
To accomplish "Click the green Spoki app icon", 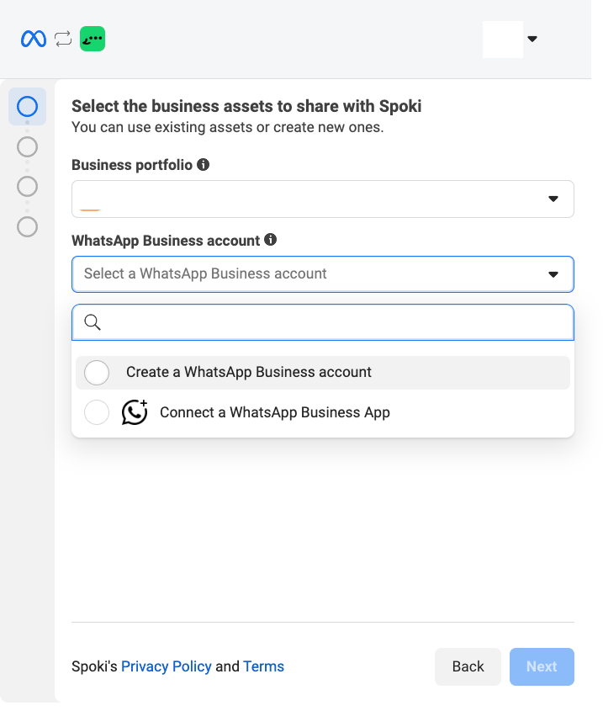I will (93, 39).
